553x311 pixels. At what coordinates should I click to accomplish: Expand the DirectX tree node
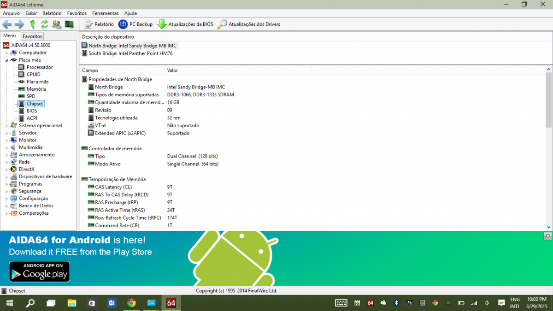pyautogui.click(x=6, y=170)
